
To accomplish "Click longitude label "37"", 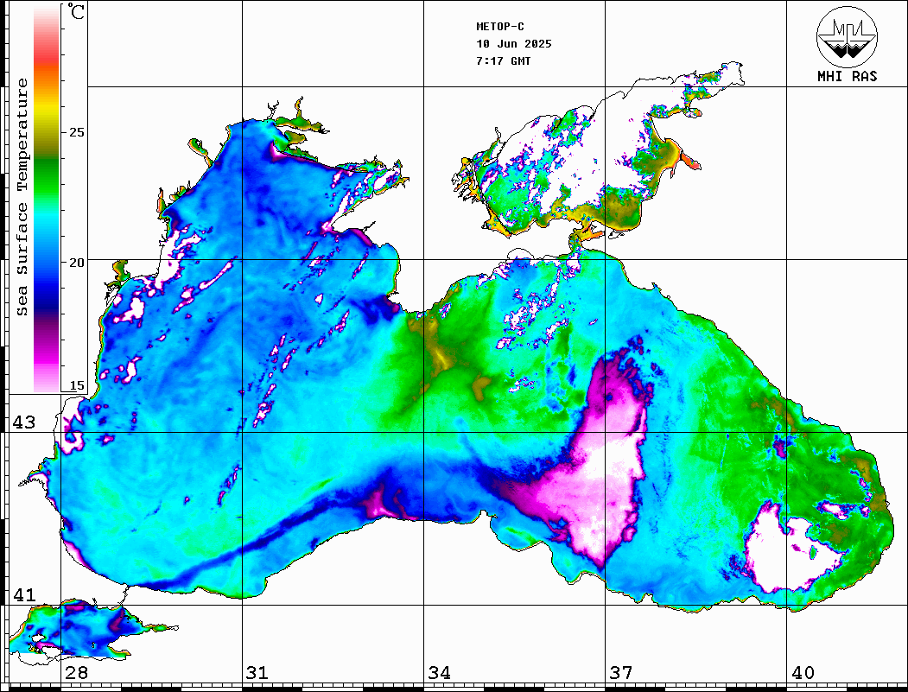I will click(x=621, y=673).
